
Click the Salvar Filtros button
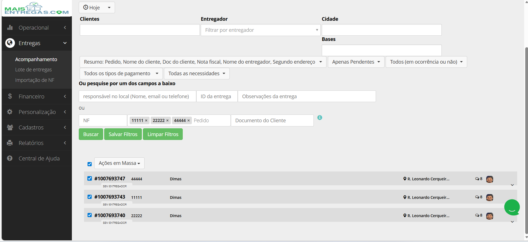tap(123, 134)
